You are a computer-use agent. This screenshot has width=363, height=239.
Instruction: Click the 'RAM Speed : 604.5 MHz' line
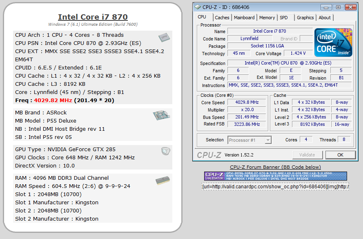coord(72,186)
